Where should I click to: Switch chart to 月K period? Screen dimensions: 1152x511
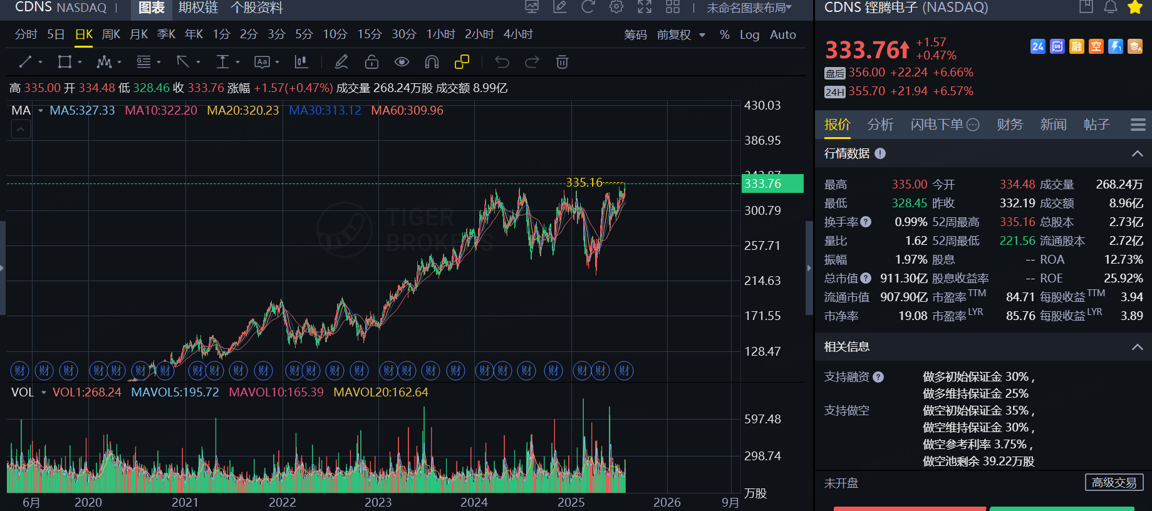(x=138, y=34)
